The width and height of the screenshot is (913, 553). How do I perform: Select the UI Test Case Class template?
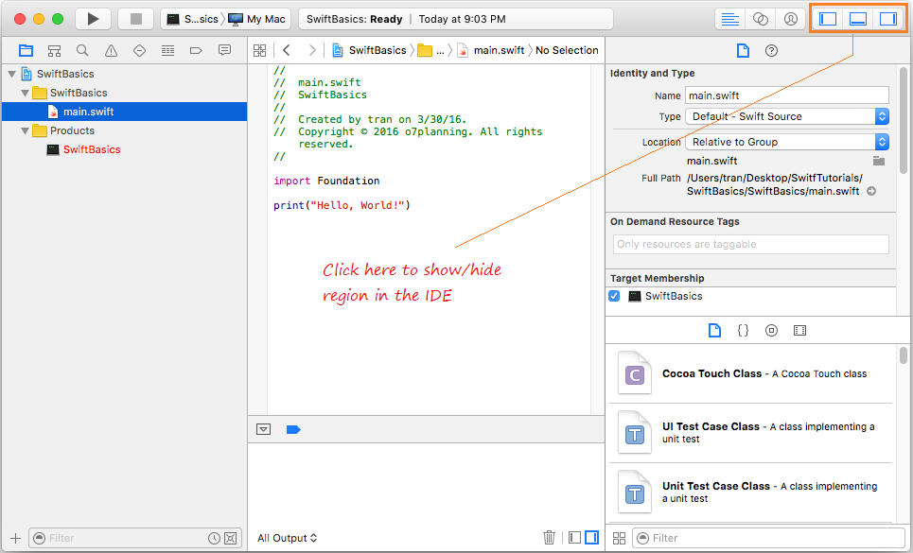(x=750, y=433)
